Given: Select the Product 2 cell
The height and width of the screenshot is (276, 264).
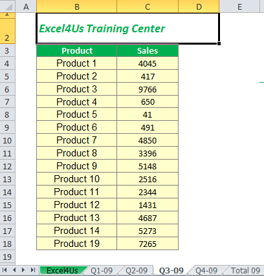Looking at the screenshot, I should click(76, 76).
